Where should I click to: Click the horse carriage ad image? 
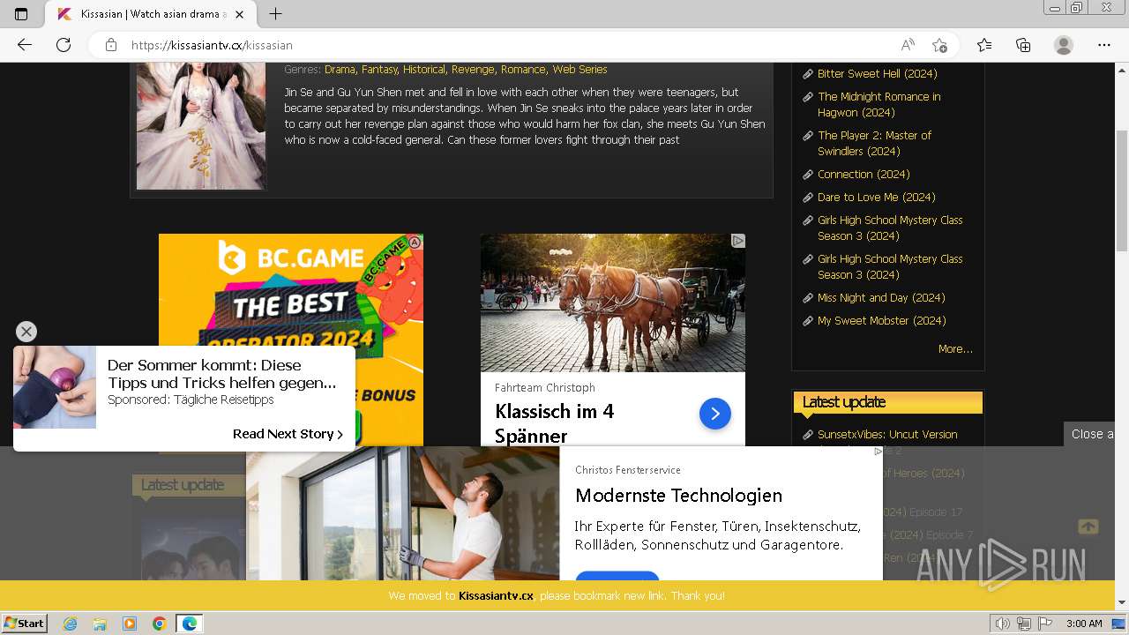[613, 303]
